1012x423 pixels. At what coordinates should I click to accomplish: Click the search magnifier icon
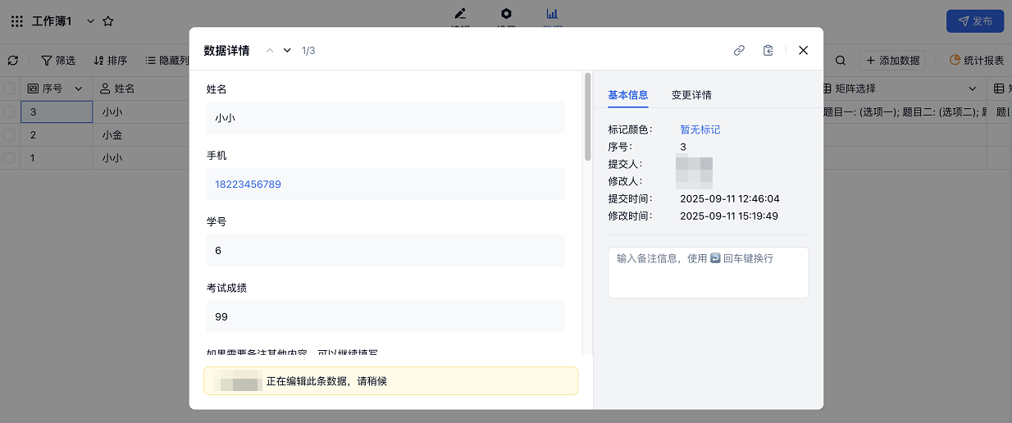pos(841,61)
